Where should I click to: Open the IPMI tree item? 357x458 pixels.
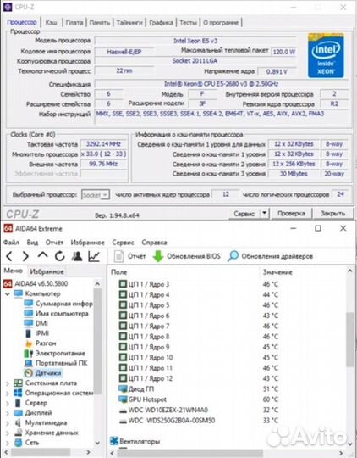click(36, 333)
